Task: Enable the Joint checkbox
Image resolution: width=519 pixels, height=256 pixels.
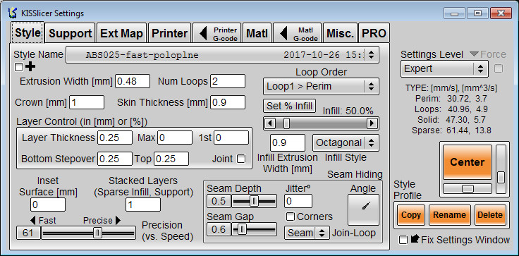Action: [241, 159]
